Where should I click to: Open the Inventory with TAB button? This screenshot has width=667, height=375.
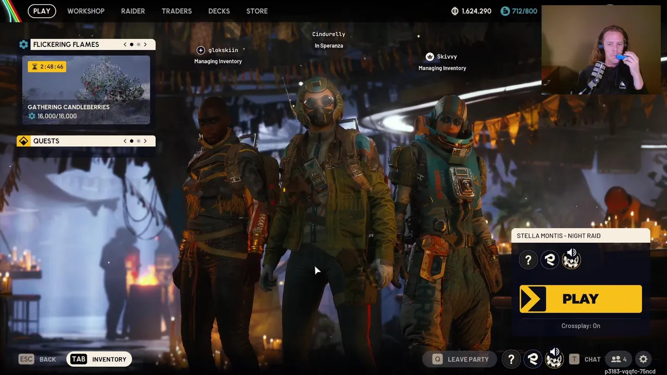(x=99, y=359)
